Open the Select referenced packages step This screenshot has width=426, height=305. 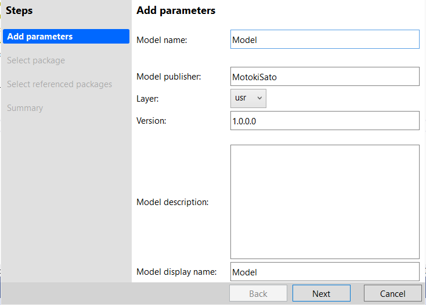pos(60,84)
